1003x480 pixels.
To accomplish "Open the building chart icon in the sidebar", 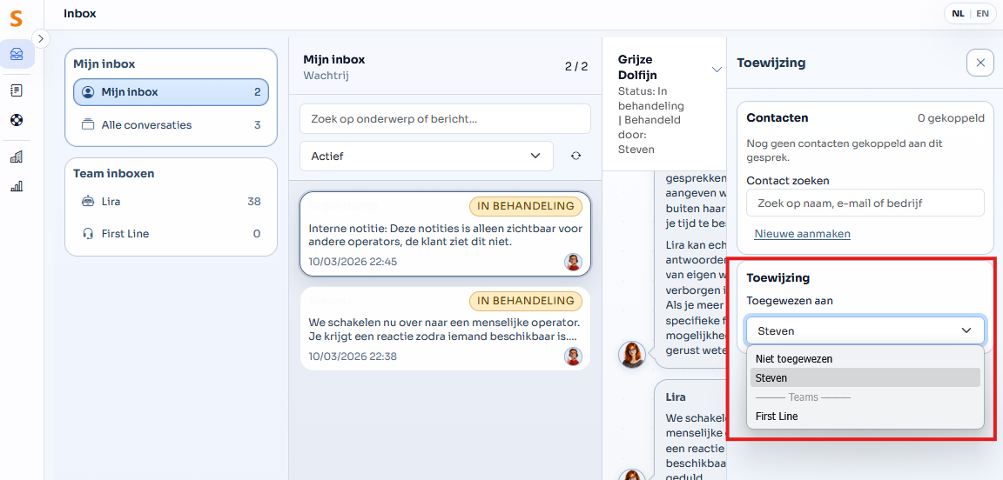I will click(x=17, y=157).
